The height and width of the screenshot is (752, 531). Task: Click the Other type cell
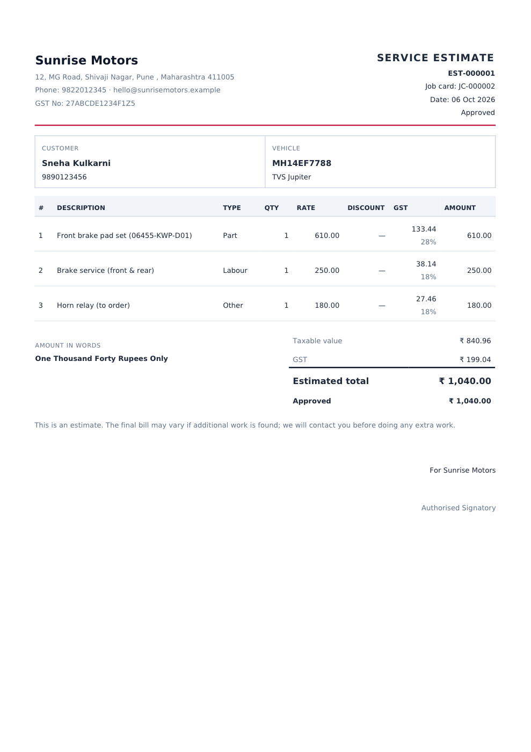pos(233,305)
